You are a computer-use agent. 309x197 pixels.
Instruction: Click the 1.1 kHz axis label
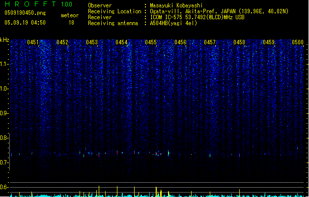[4, 64]
